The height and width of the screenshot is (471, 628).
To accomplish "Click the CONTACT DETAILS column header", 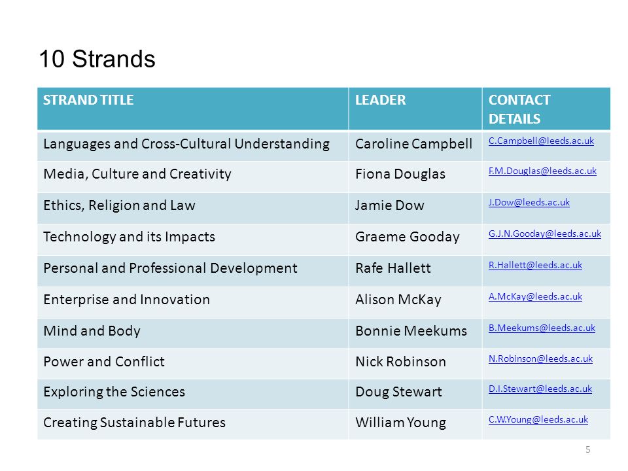I will point(546,109).
